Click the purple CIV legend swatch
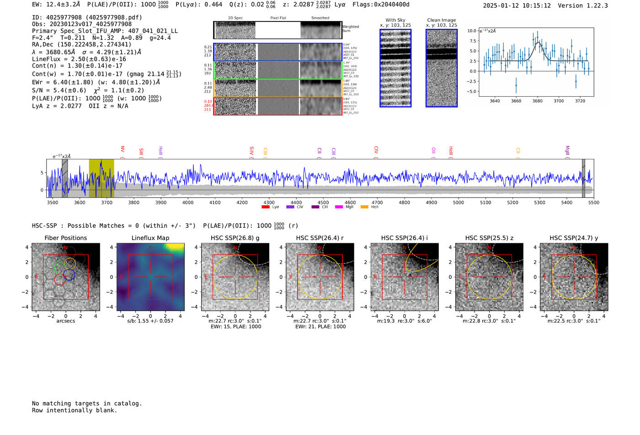The image size is (640, 435). click(290, 207)
